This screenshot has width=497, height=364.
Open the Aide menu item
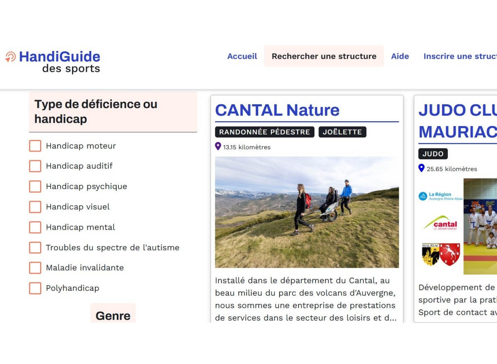point(400,56)
